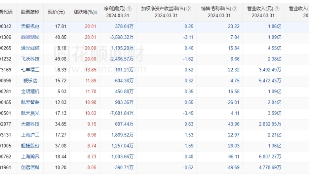Screen dimensions: 309x174
Task: Select gross margin value 65.11
Action: click(234, 157)
